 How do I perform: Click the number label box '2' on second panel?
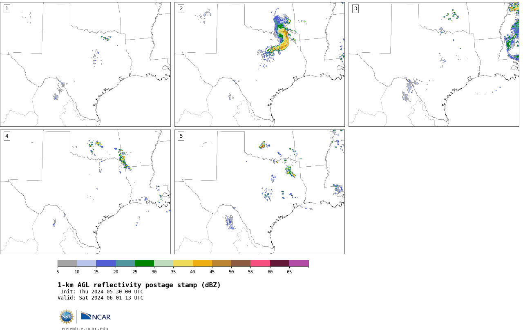click(181, 9)
